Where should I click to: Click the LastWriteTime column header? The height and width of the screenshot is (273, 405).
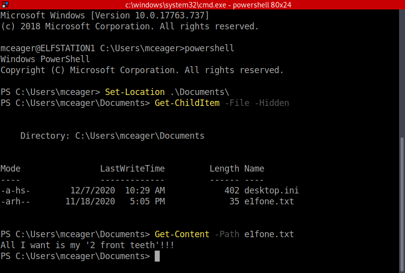[132, 169]
